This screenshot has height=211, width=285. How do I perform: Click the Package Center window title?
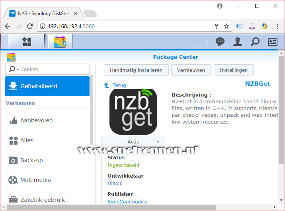[176, 57]
